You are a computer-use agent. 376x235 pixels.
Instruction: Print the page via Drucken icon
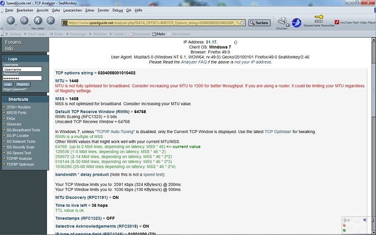click(282, 21)
